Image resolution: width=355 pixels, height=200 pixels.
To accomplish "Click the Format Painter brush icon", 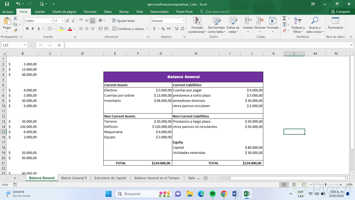I will 15,30.
